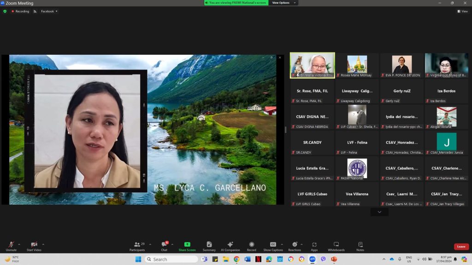Toggle Show Captions on
Viewport: 472px width, 265px height.
click(273, 246)
